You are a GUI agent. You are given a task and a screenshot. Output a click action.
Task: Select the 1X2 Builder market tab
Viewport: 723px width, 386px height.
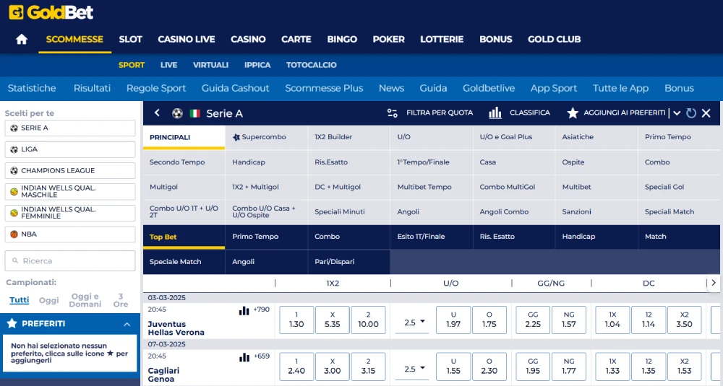pos(348,137)
